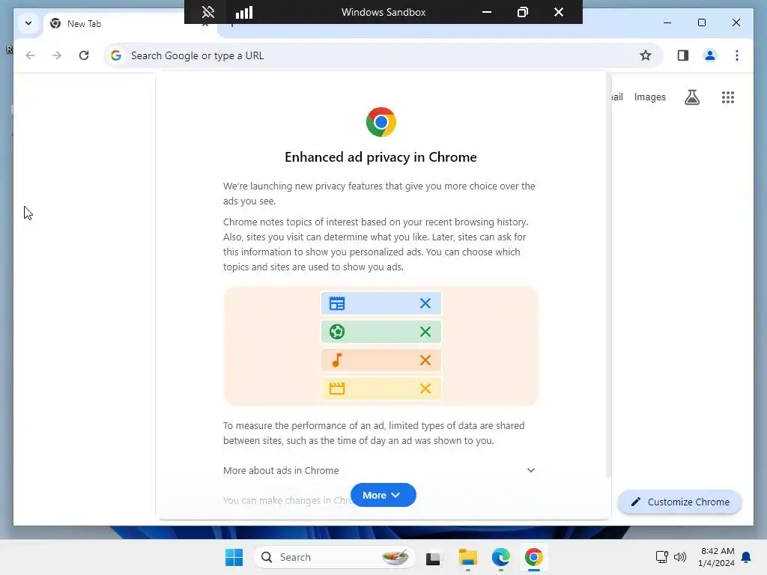
Task: Open the clock showing 8:42 AM
Action: coord(717,557)
